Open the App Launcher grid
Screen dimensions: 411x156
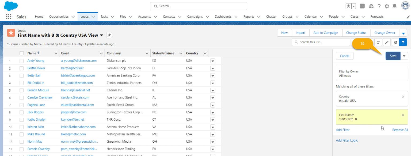[8, 16]
